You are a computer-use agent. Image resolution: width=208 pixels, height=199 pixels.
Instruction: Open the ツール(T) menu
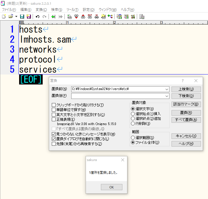pos(72,10)
